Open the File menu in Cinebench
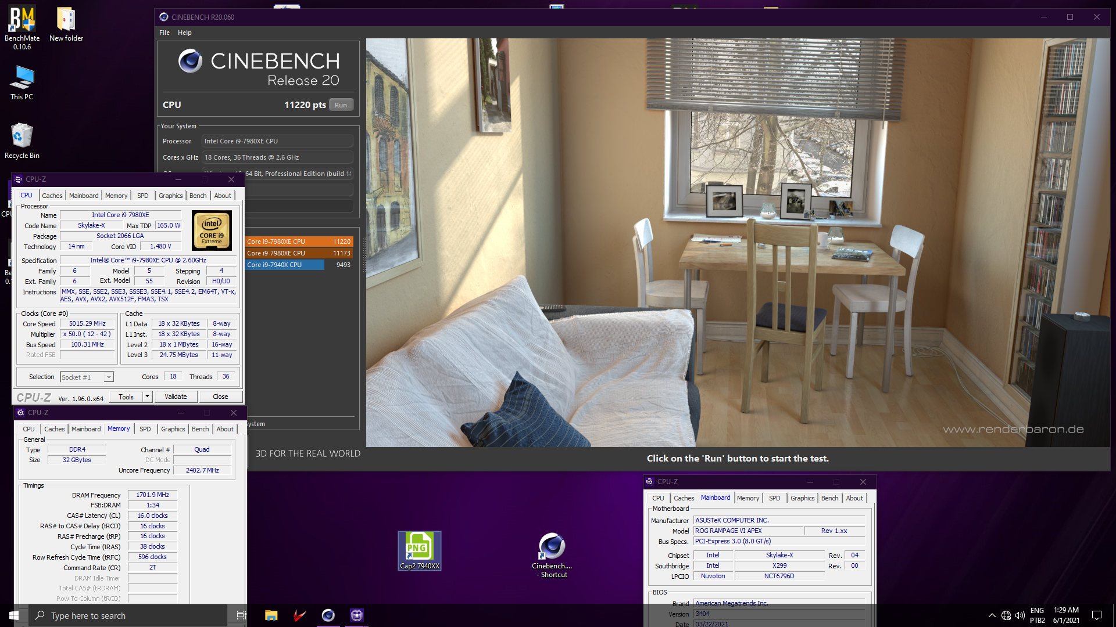1116x627 pixels. coord(164,33)
